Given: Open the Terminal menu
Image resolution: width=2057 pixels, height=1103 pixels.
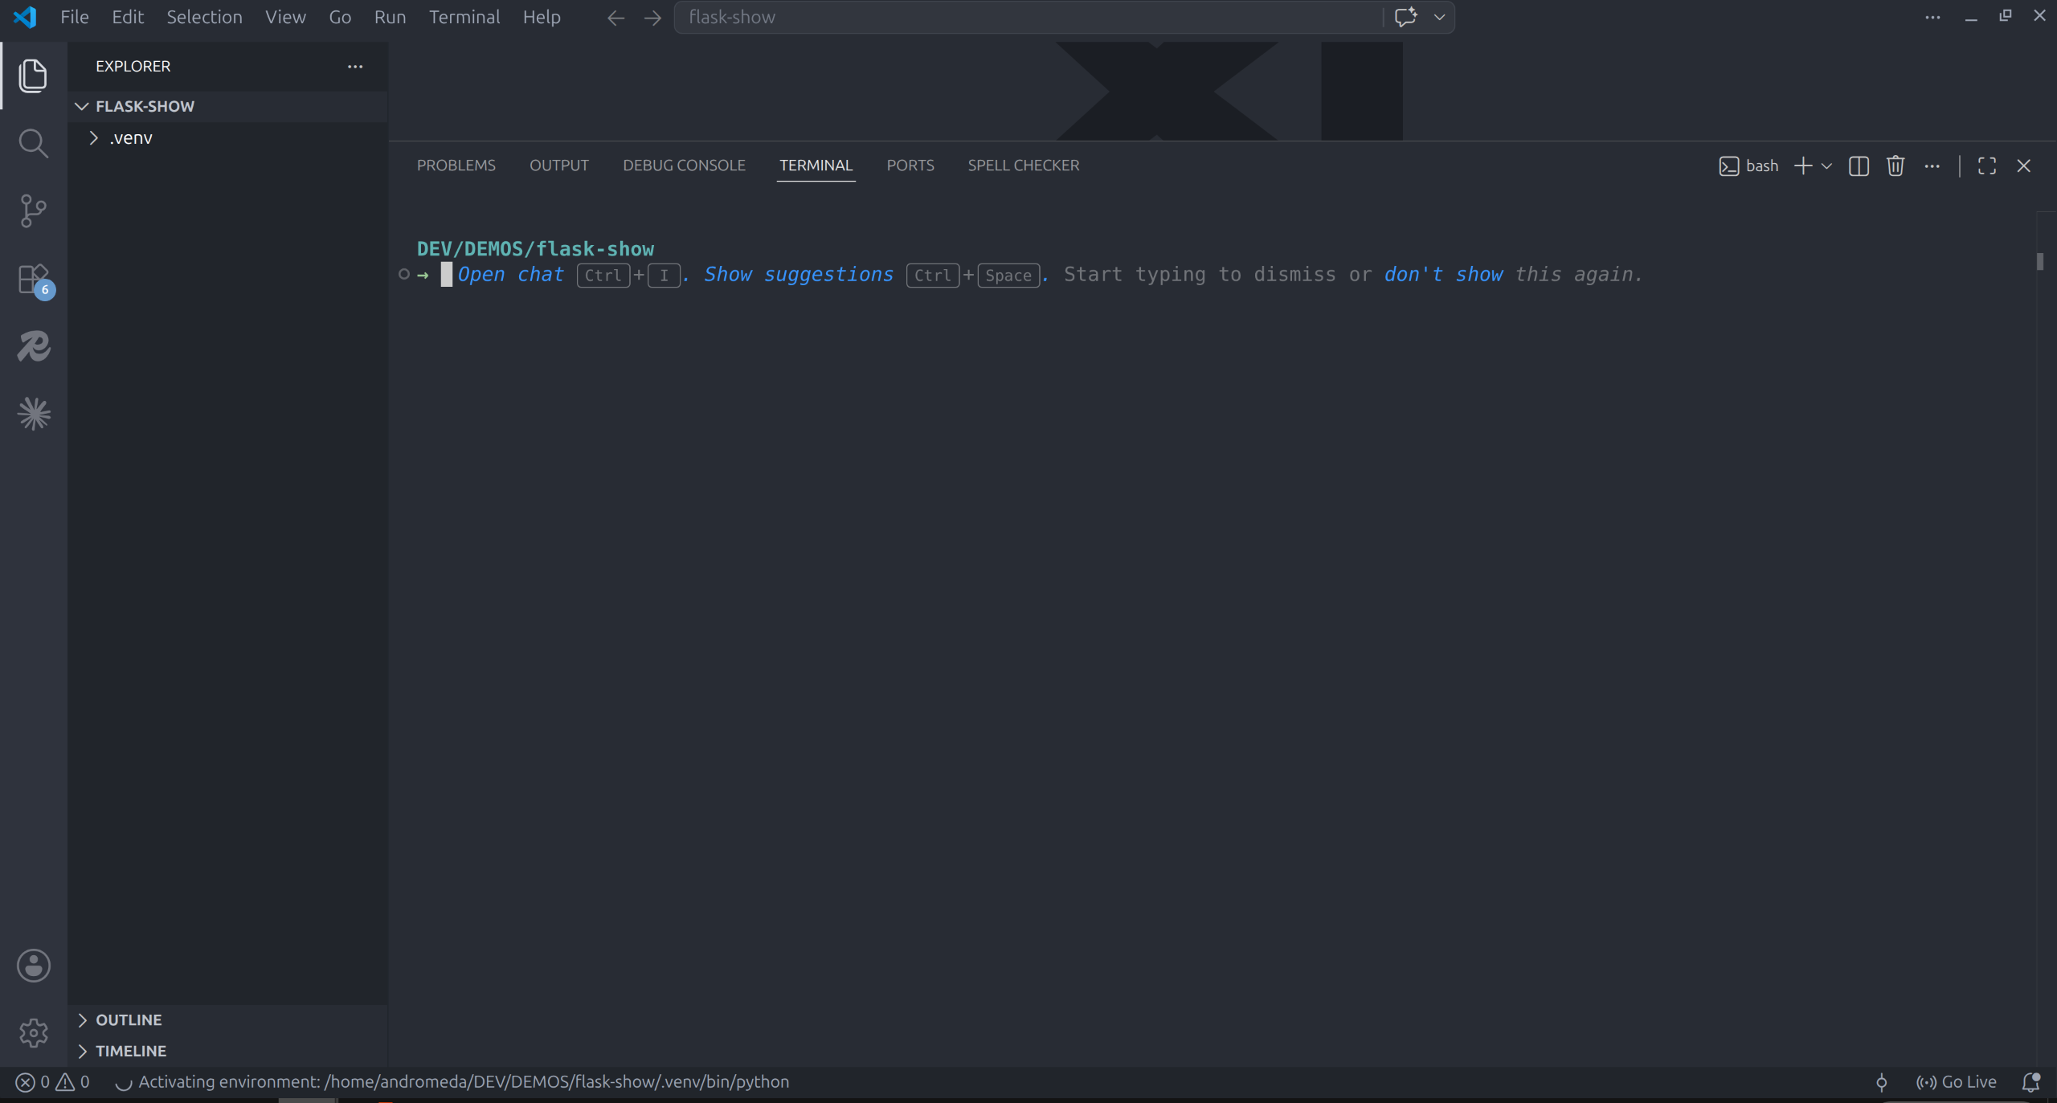Looking at the screenshot, I should [464, 17].
